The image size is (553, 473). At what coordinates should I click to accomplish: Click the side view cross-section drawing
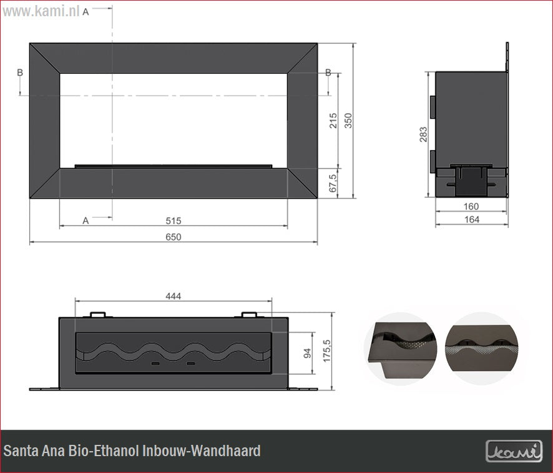[471, 134]
